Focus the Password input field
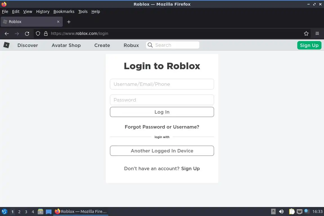 tap(162, 100)
